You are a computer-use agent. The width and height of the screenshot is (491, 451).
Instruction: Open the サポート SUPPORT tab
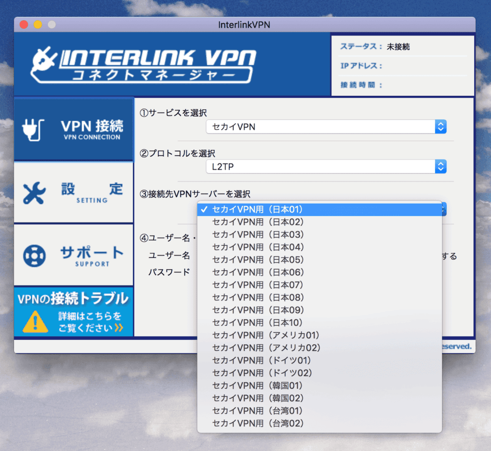point(74,255)
